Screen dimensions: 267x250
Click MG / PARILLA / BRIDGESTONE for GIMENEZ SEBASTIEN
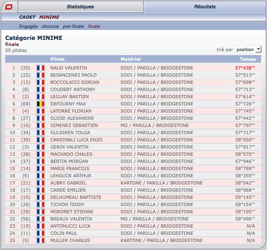pos(155,125)
